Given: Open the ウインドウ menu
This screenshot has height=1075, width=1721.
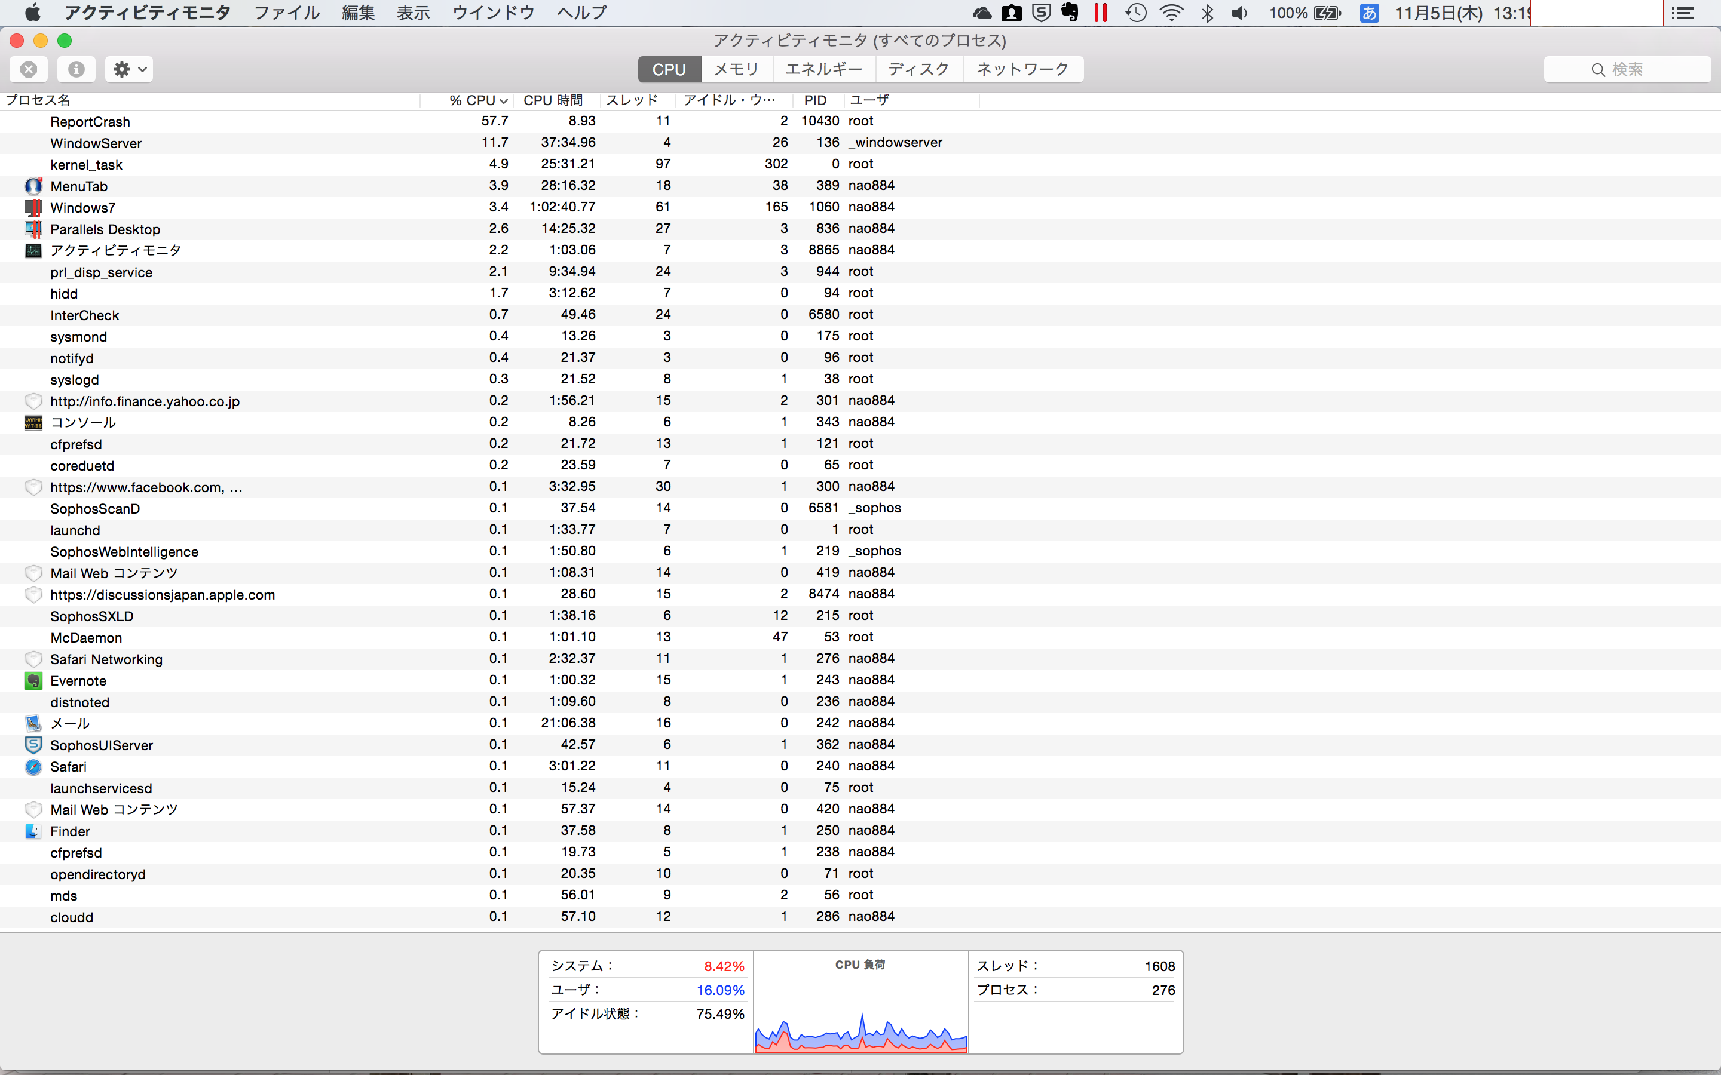Looking at the screenshot, I should coord(494,12).
